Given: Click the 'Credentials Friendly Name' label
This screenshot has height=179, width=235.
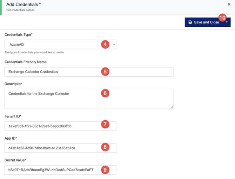Looking at the screenshot, I should [x=26, y=62].
